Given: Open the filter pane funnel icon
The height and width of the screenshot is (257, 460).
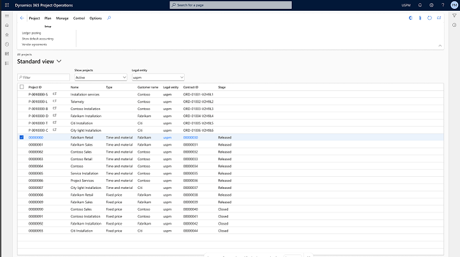Looking at the screenshot, I should (x=454, y=15).
